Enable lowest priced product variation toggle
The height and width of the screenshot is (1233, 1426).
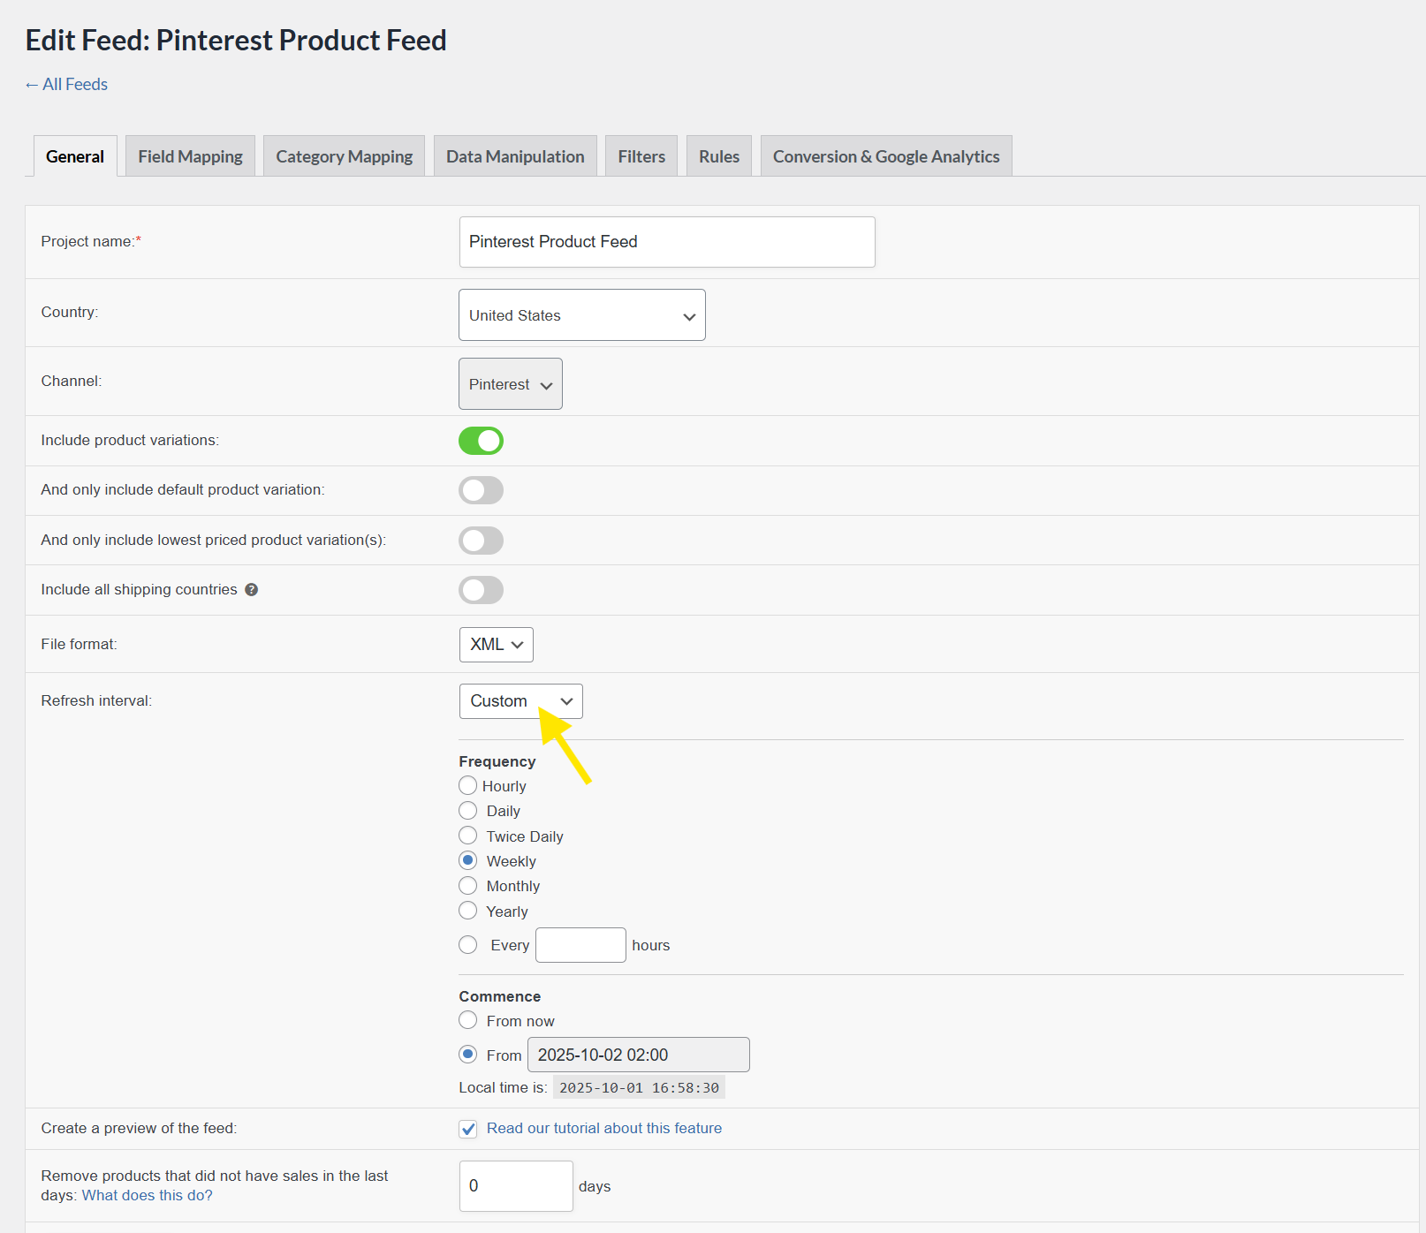[481, 541]
